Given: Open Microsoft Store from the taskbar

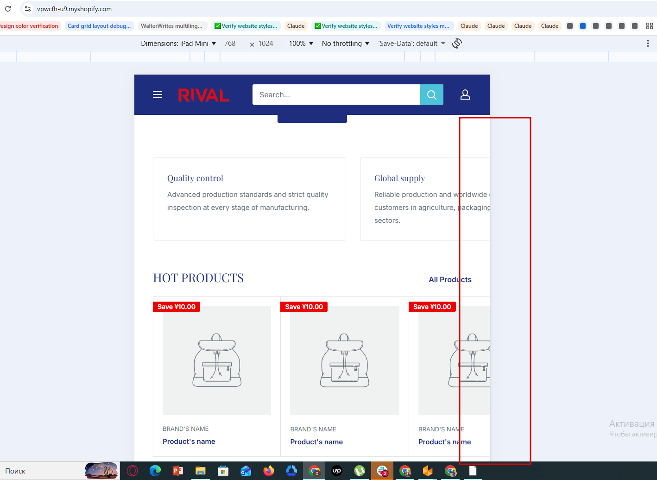Looking at the screenshot, I should 223,471.
